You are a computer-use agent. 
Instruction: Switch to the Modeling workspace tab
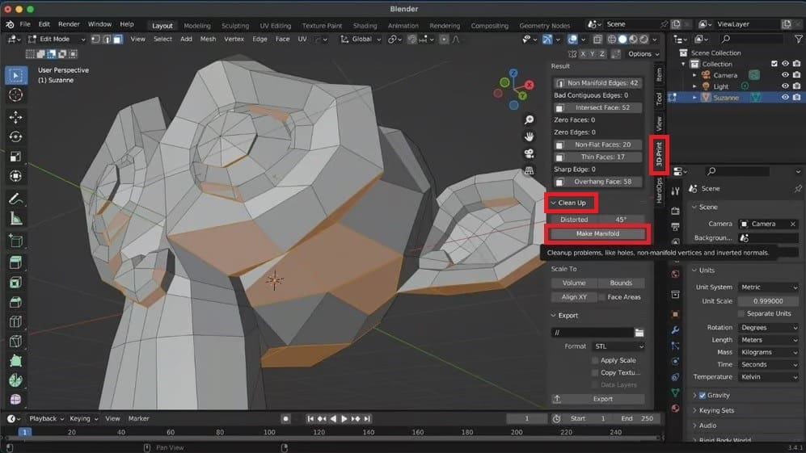[x=197, y=26]
